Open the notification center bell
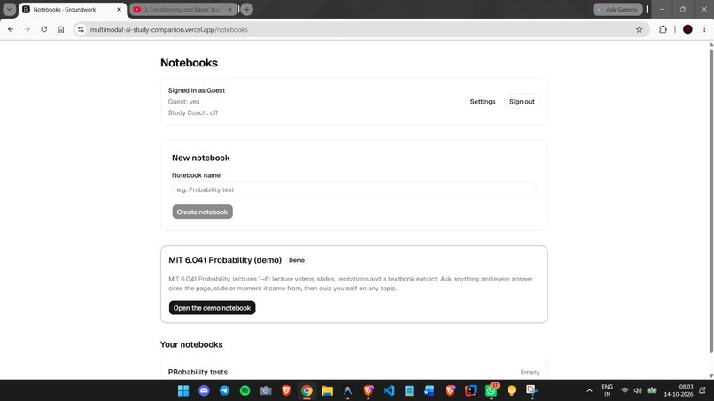This screenshot has width=714, height=401. click(702, 390)
